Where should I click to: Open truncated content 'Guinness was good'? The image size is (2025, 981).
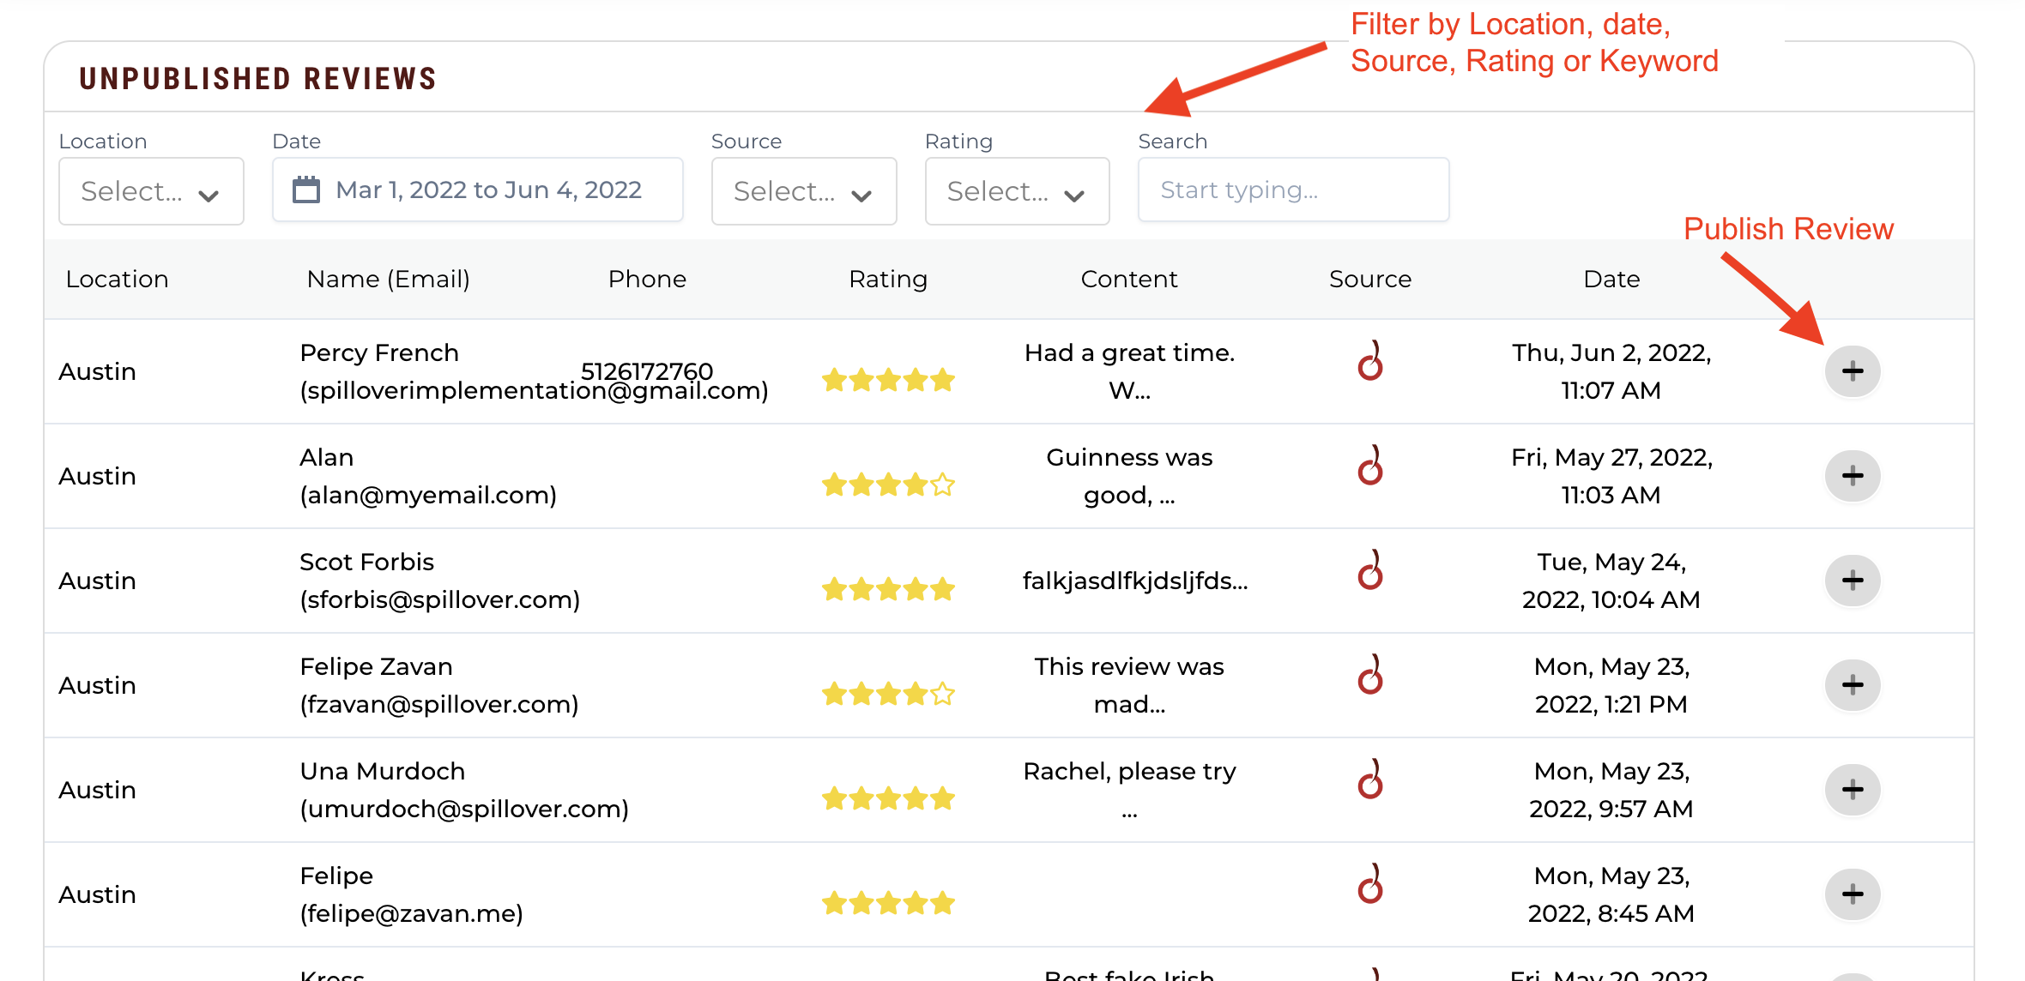(x=1129, y=476)
